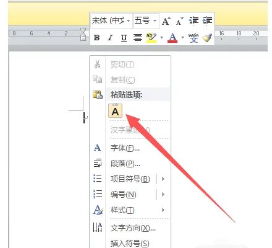Open 字体(F)... font dialog
272x248 pixels.
[130, 148]
